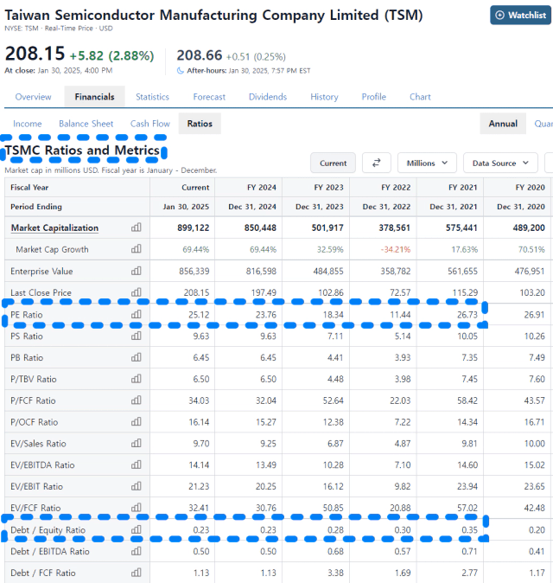
Task: Expand the Millions units dropdown
Action: click(x=427, y=163)
